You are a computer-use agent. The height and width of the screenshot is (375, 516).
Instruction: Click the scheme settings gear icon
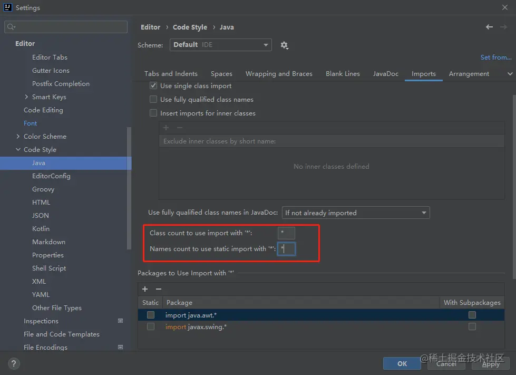click(x=284, y=45)
